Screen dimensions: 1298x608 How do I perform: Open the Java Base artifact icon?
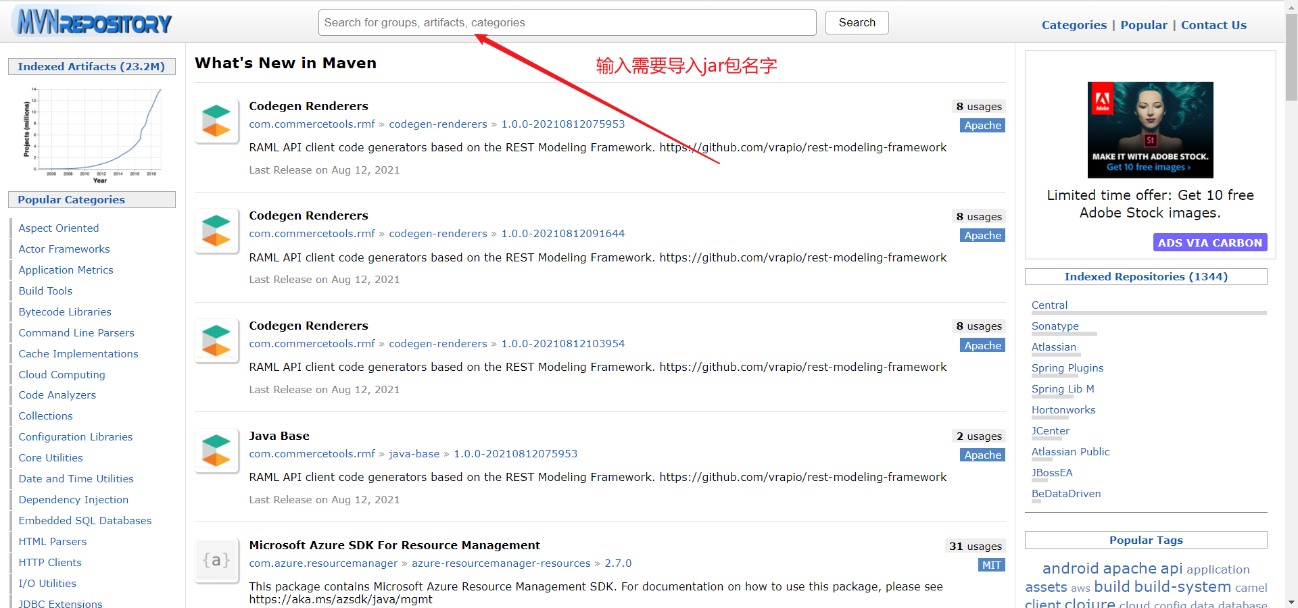(216, 451)
